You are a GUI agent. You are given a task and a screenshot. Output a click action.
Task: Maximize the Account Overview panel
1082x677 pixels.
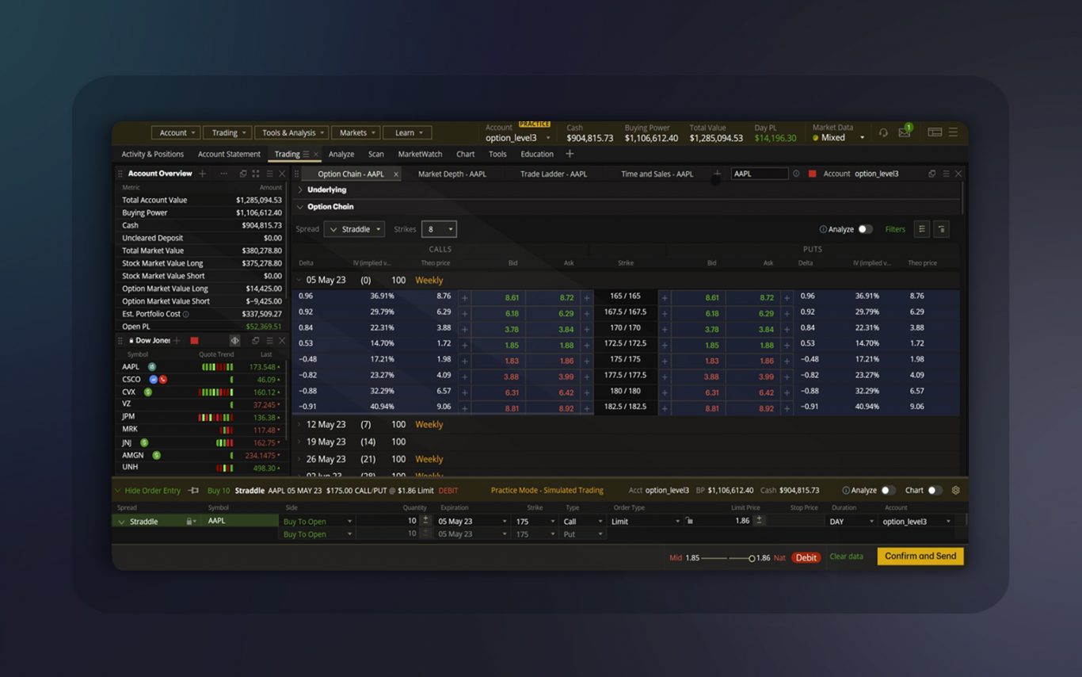click(254, 173)
